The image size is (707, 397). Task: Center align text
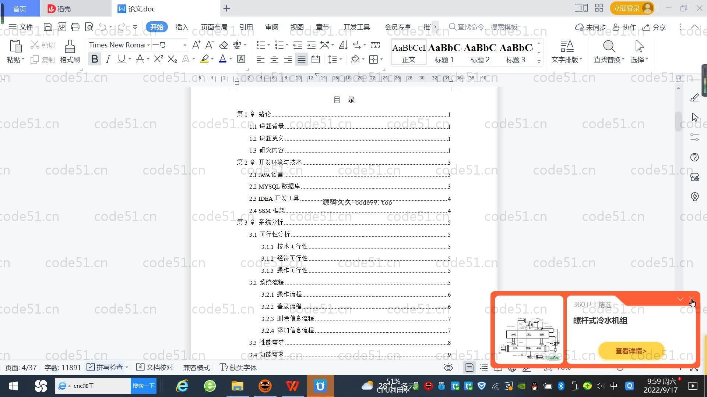pyautogui.click(x=274, y=59)
